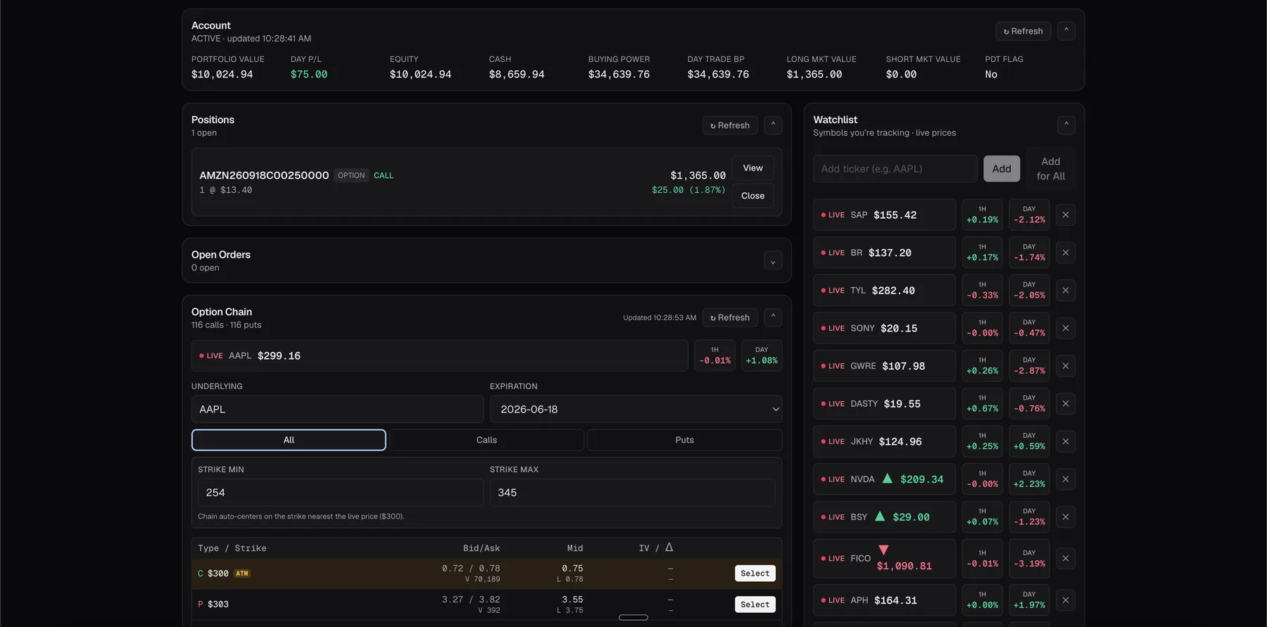Click Add for All button
The image size is (1267, 627).
point(1051,169)
